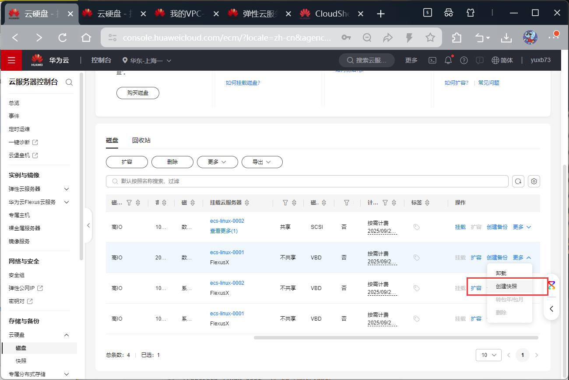This screenshot has height=380, width=569.
Task: Click page number 1 in pagination
Action: [522, 355]
